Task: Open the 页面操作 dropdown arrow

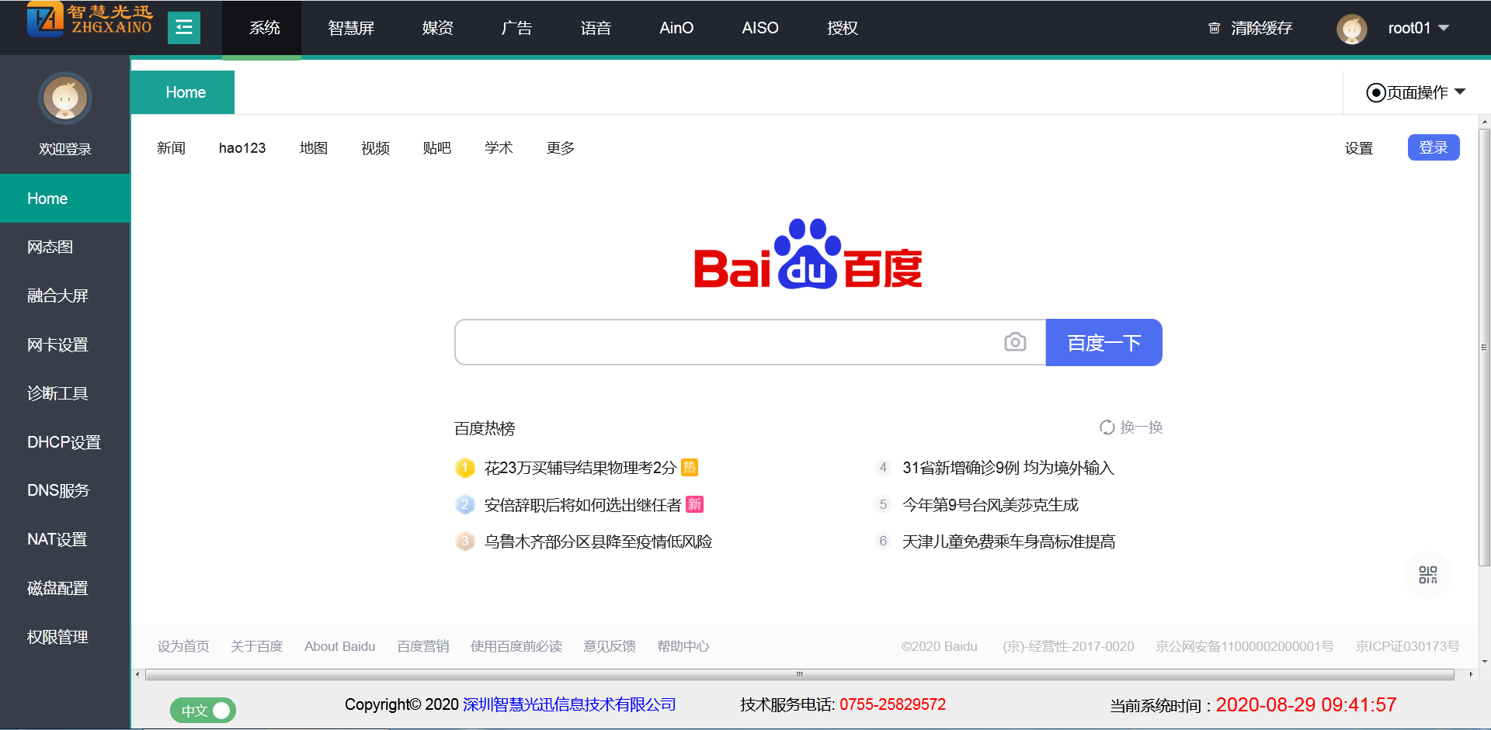Action: (x=1460, y=92)
